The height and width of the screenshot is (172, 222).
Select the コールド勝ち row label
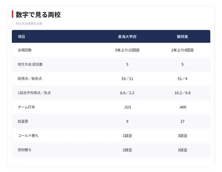pos(28,136)
